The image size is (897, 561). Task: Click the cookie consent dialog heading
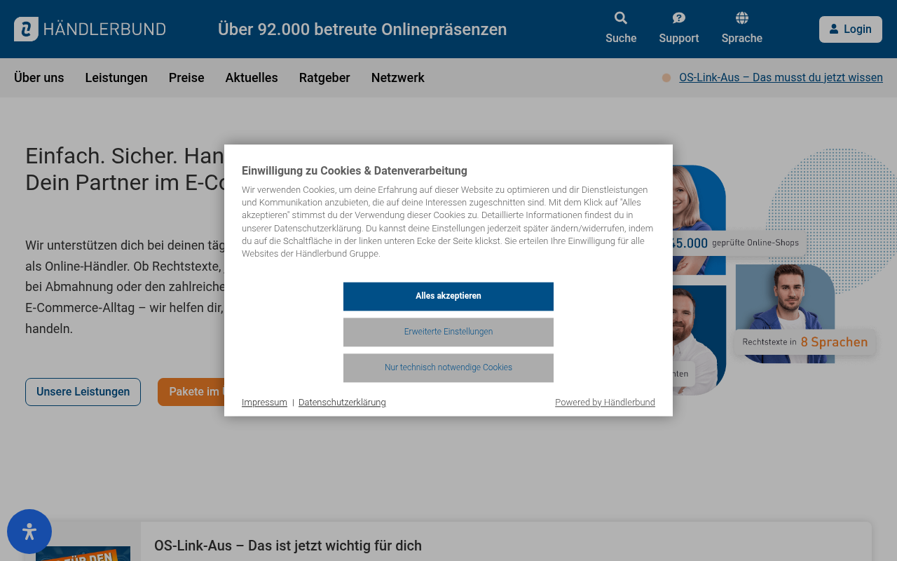tap(355, 170)
